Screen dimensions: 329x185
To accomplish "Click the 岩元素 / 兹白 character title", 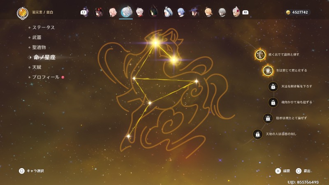I will (x=43, y=12).
